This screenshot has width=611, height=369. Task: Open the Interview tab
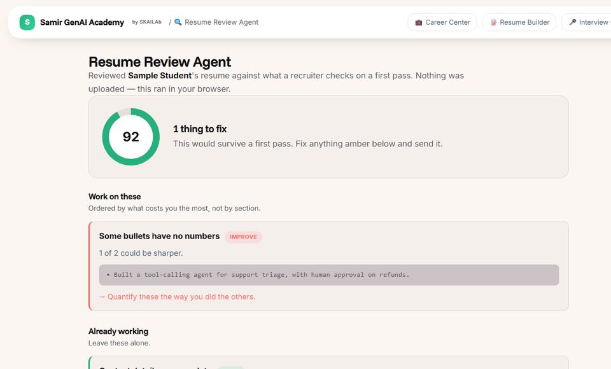(586, 22)
